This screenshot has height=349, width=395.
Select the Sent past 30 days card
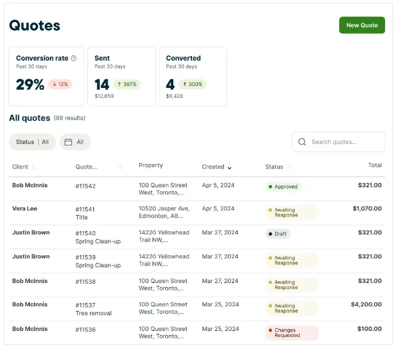pos(121,77)
